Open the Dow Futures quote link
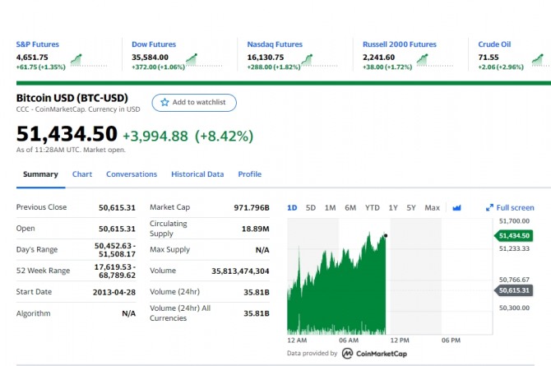This screenshot has width=551, height=366. coord(154,44)
